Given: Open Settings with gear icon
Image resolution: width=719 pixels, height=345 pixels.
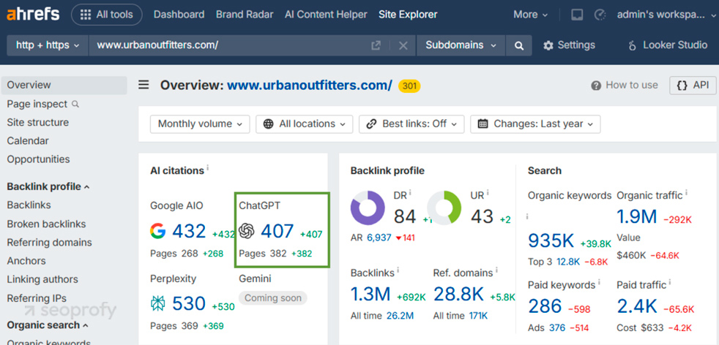Looking at the screenshot, I should coord(569,45).
